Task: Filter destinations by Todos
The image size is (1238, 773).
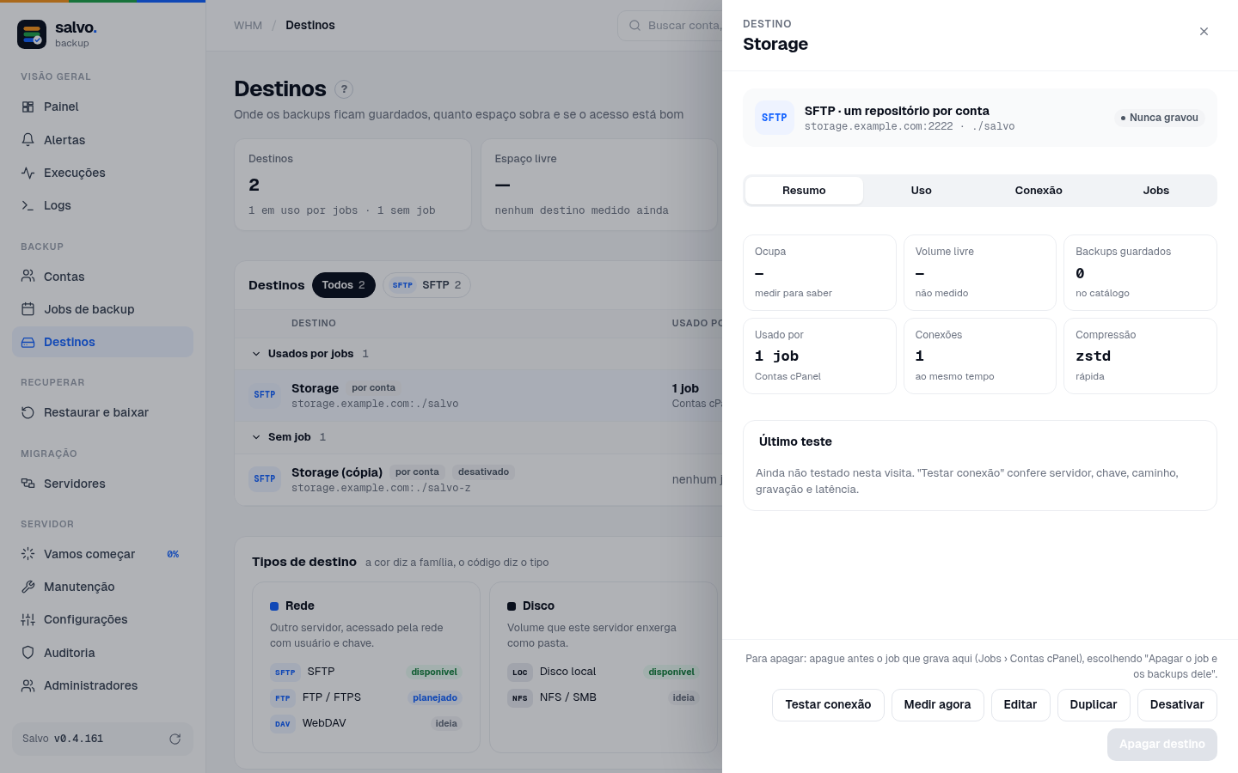Action: click(x=344, y=285)
